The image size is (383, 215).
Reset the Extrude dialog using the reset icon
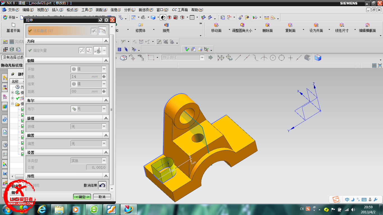pyautogui.click(x=100, y=20)
